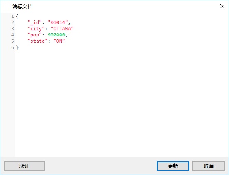Click the 990000 pop number value
229x175 pixels.
click(x=56, y=35)
